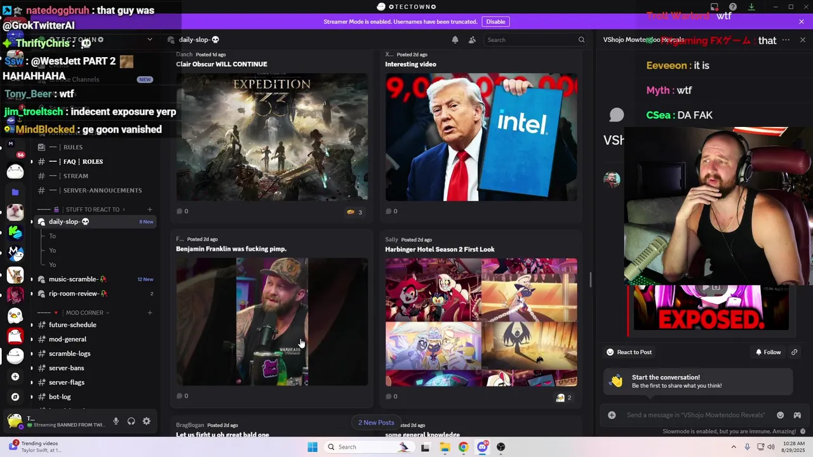Mute microphone in user panel
This screenshot has width=813, height=457.
(x=116, y=421)
